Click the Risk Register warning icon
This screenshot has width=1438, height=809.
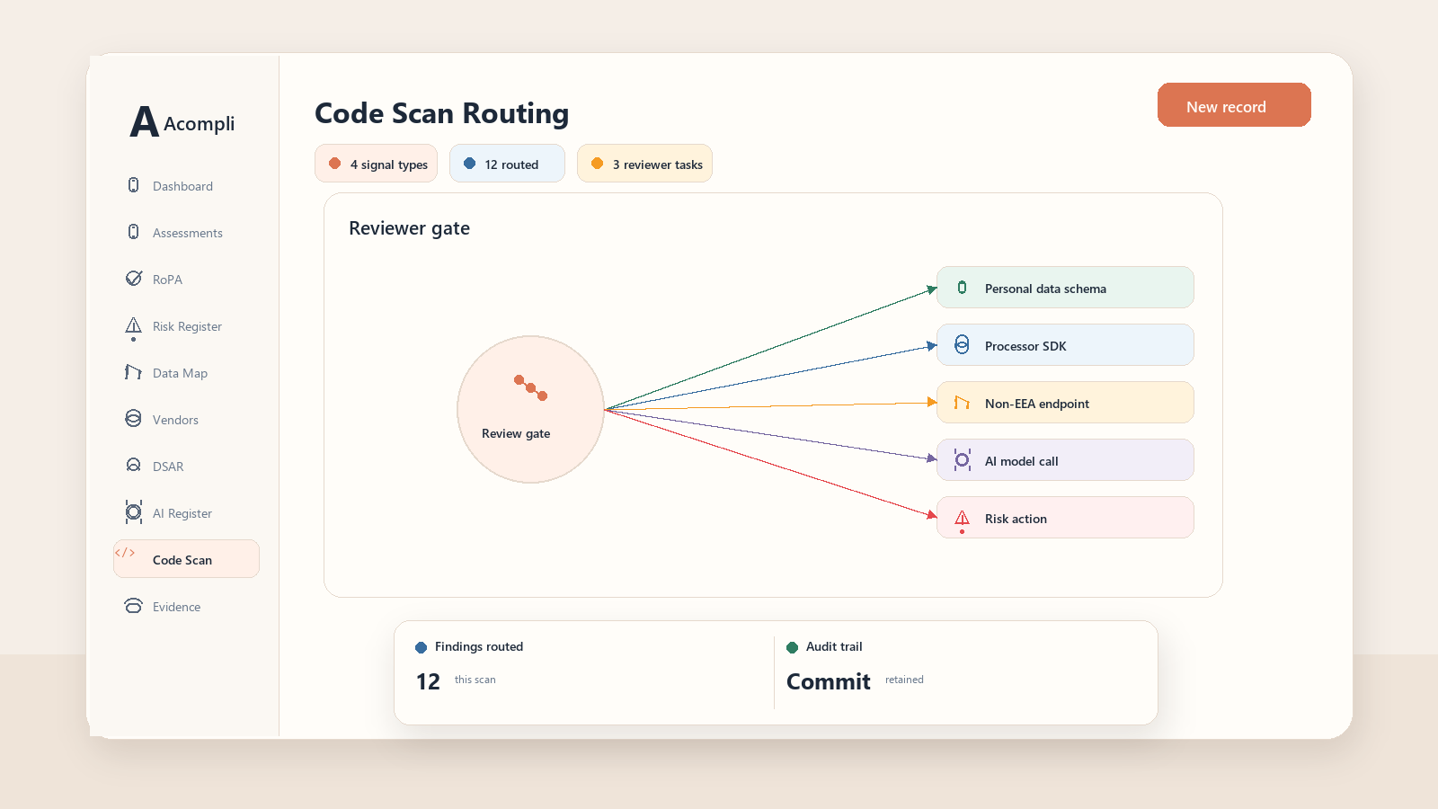click(133, 327)
